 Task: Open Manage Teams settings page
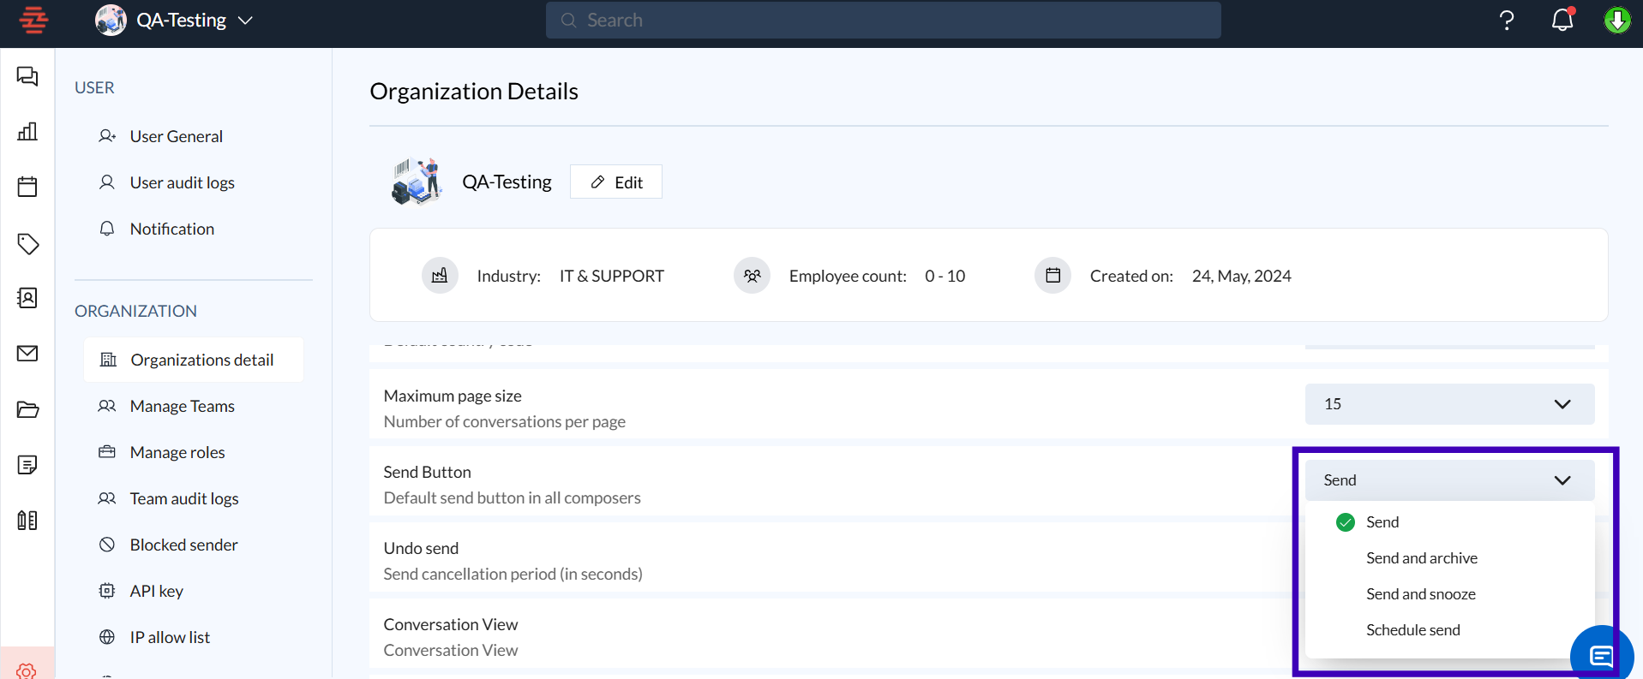click(x=182, y=406)
